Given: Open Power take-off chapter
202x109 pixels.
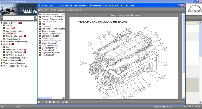Looking at the screenshot, I should 48,50.
